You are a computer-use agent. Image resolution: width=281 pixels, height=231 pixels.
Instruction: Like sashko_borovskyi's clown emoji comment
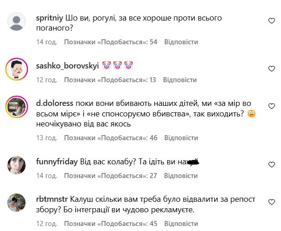271,68
